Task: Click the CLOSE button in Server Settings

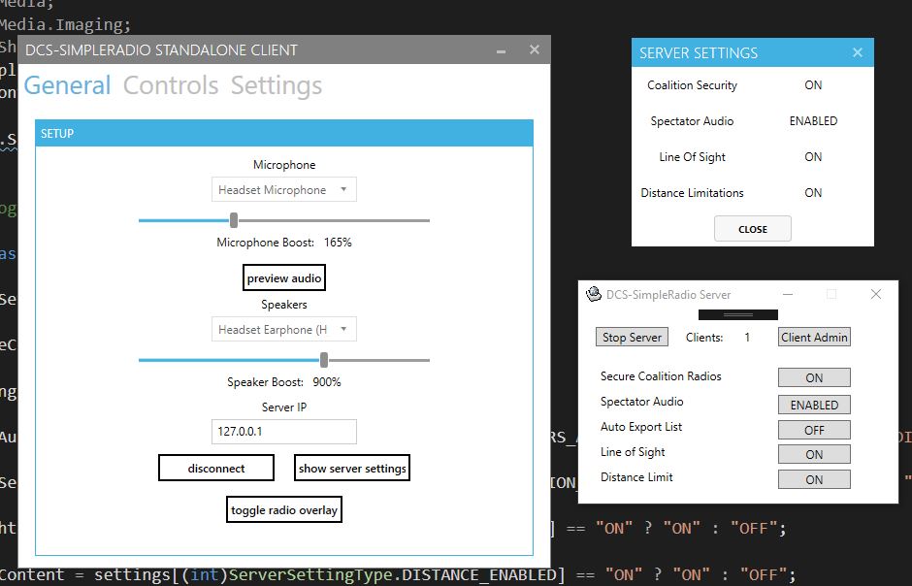Action: click(x=753, y=229)
